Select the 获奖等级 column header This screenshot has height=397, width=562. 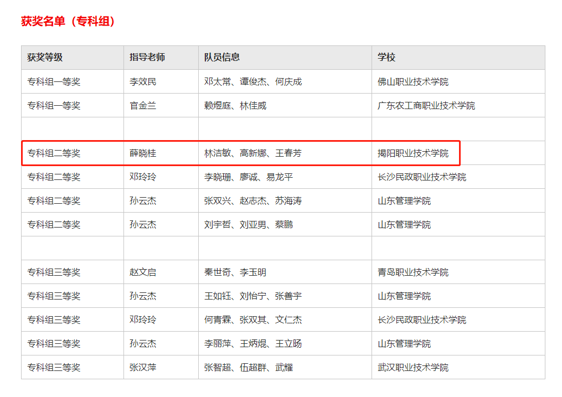coord(45,58)
